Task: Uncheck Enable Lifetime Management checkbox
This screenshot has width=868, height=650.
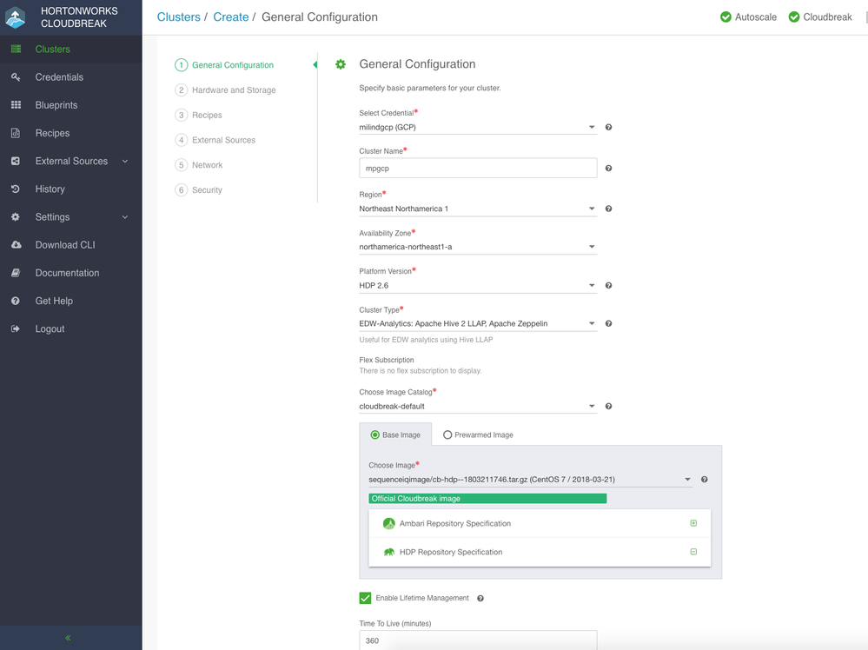Action: [x=365, y=598]
